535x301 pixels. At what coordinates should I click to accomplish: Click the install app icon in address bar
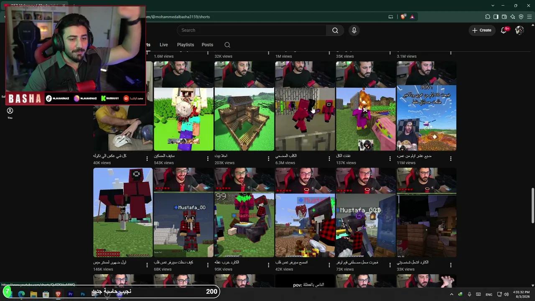pyautogui.click(x=391, y=17)
